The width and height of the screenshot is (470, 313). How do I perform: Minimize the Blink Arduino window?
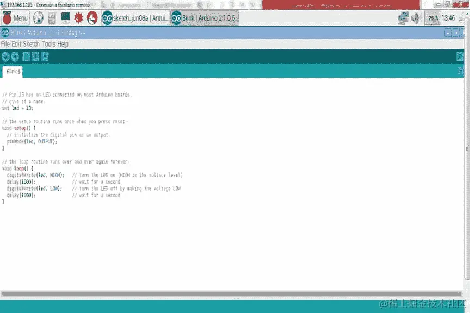448,33
